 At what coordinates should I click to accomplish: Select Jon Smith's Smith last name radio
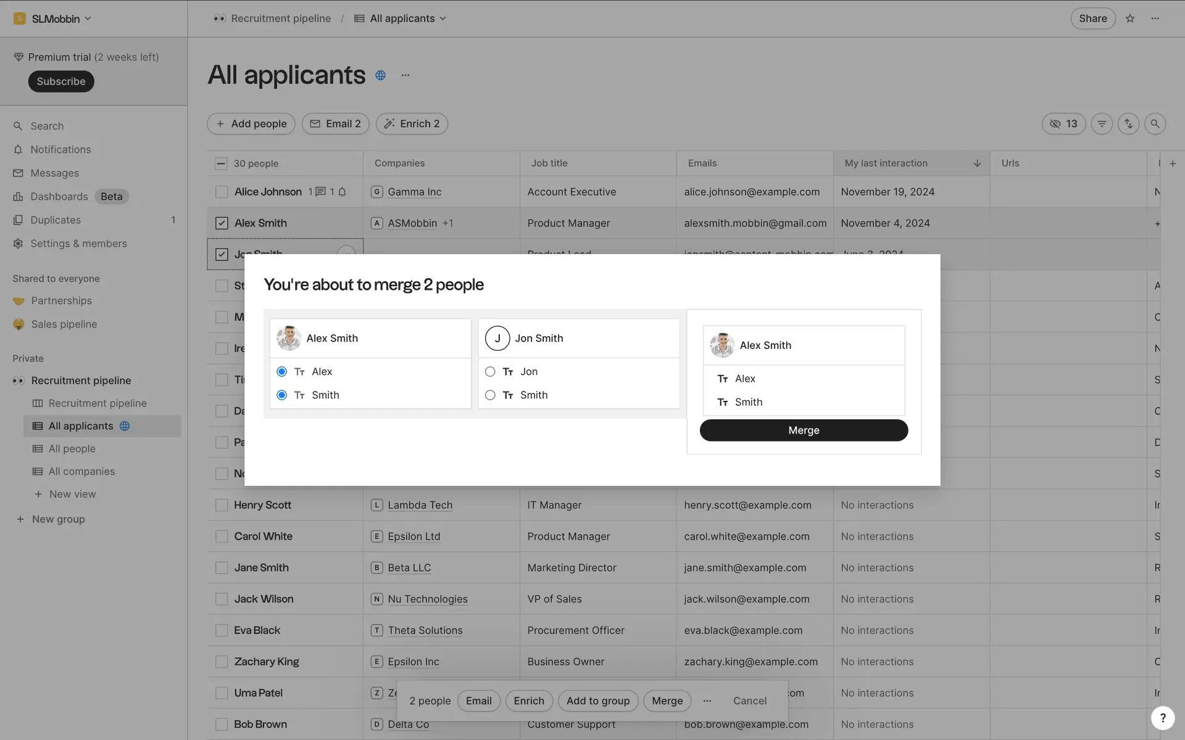coord(490,395)
